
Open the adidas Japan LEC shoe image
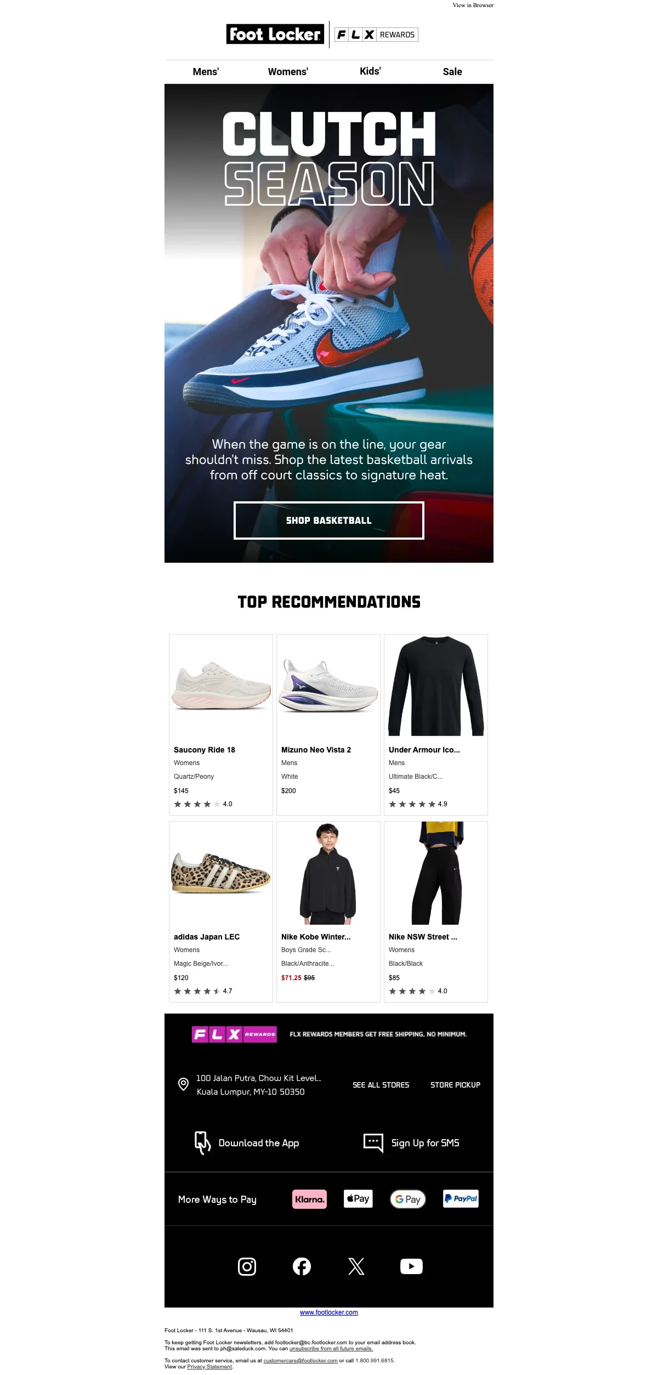click(x=221, y=873)
